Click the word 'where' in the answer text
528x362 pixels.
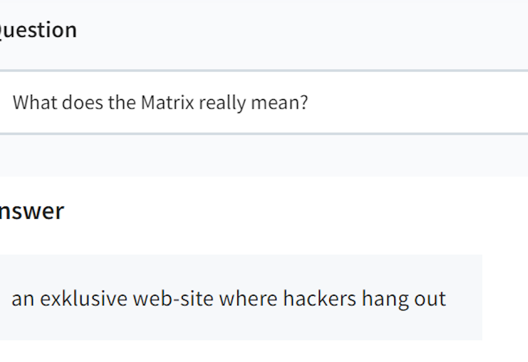pyautogui.click(x=248, y=299)
